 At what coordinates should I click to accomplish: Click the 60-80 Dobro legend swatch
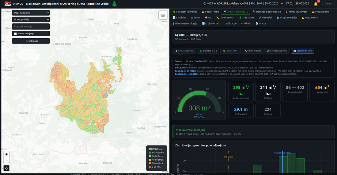pyautogui.click(x=150, y=156)
